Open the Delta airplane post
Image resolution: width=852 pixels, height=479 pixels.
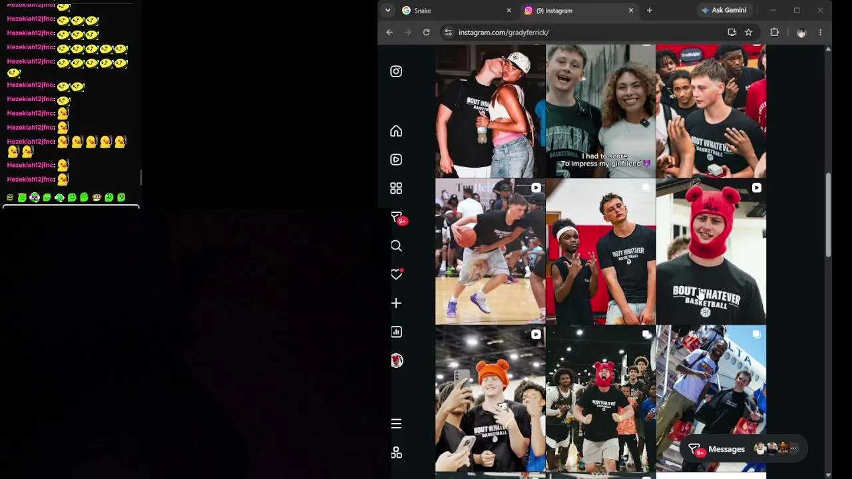pyautogui.click(x=711, y=399)
